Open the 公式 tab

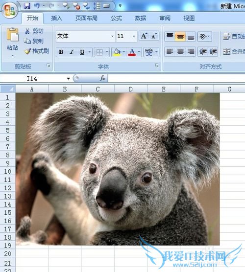click(x=116, y=18)
